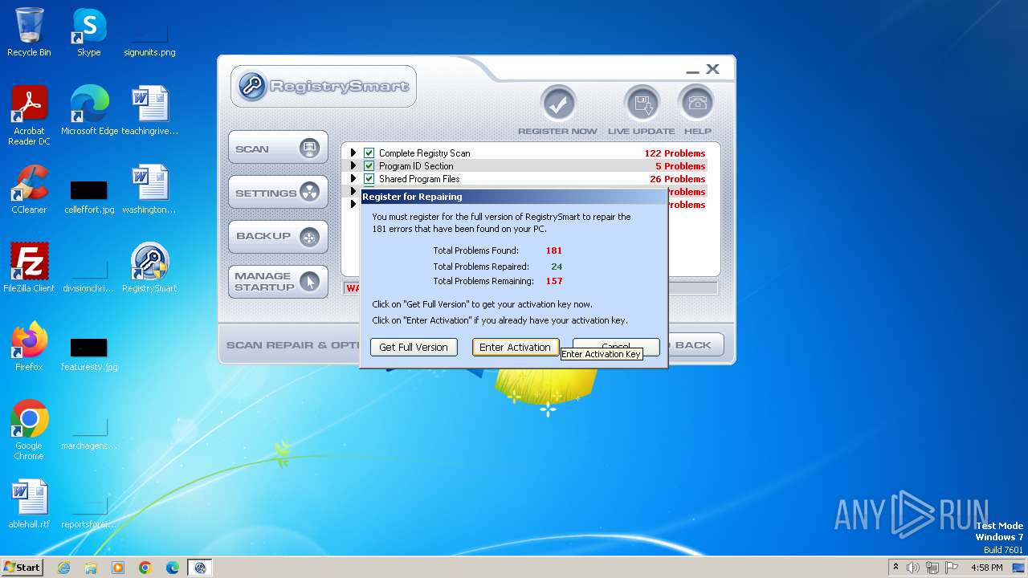Toggle Shared Program Files checkbox
1028x578 pixels.
pyautogui.click(x=369, y=178)
